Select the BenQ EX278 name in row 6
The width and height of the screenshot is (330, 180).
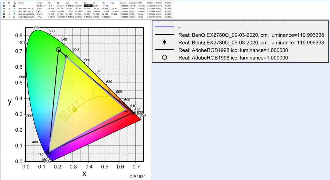pyautogui.click(x=26, y=9)
